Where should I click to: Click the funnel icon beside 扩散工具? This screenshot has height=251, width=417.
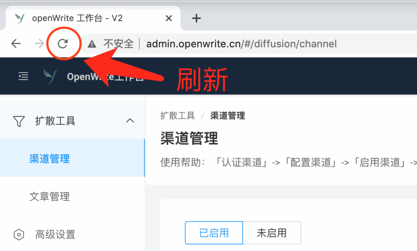[19, 121]
